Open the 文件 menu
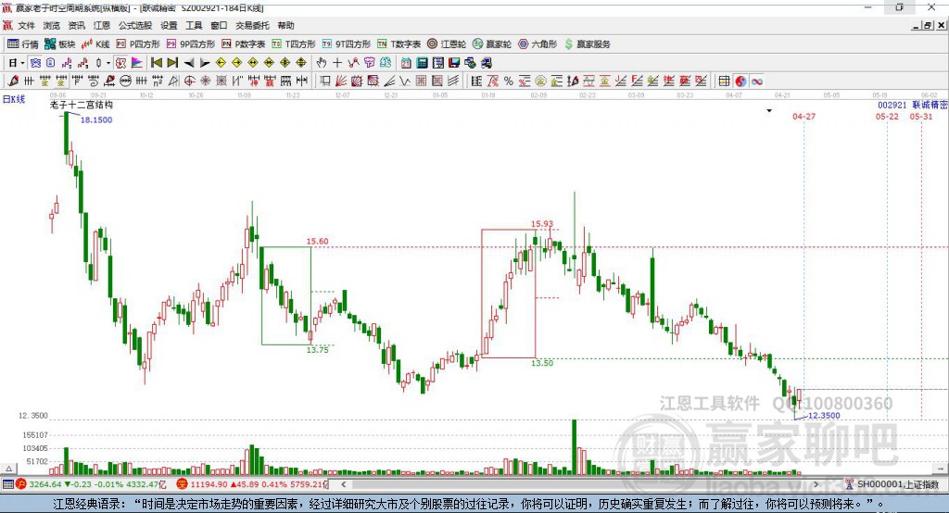The height and width of the screenshot is (513, 949). click(x=26, y=25)
